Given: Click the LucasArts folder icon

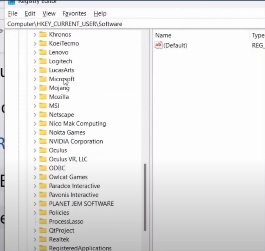Looking at the screenshot, I should pos(43,70).
